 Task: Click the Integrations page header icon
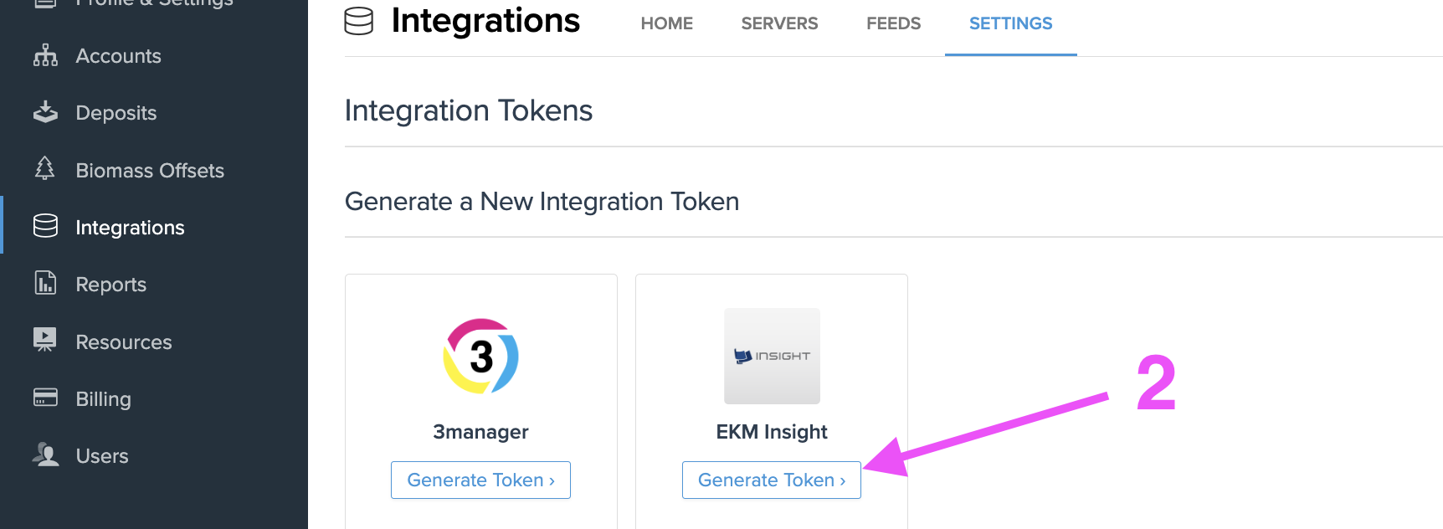coord(359,21)
